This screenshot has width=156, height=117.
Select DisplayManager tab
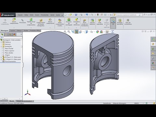click(x=14, y=34)
